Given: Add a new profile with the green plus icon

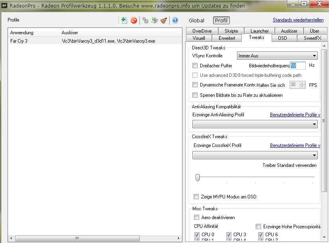Looking at the screenshot, I should point(124,20).
